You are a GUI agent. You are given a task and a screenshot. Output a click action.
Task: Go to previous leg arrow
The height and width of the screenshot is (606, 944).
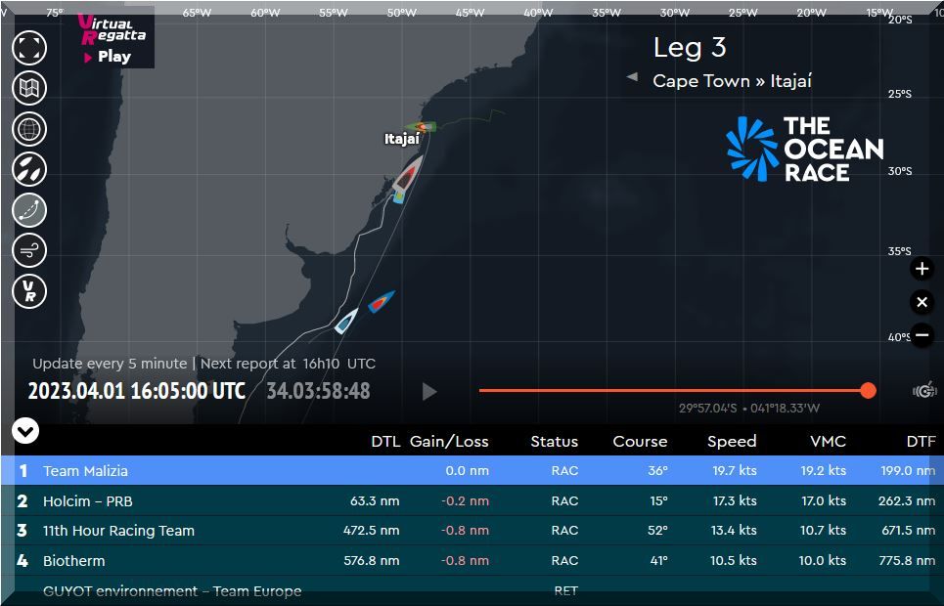632,77
